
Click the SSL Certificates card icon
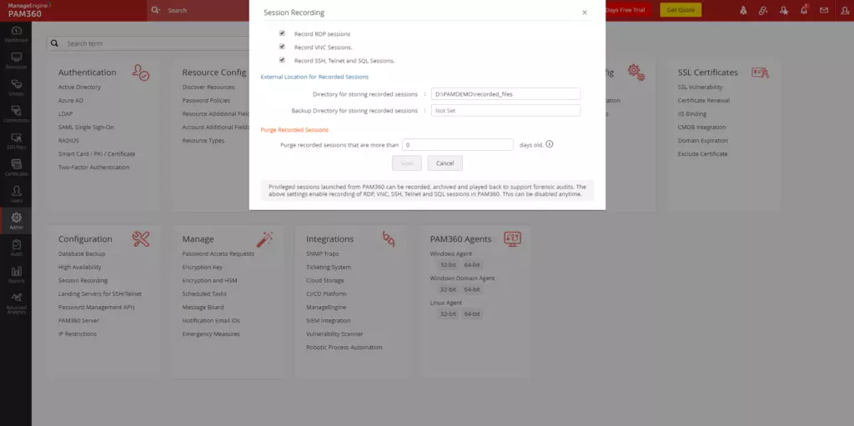pyautogui.click(x=760, y=73)
